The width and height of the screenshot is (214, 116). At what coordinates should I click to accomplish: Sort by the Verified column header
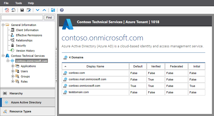(156, 66)
